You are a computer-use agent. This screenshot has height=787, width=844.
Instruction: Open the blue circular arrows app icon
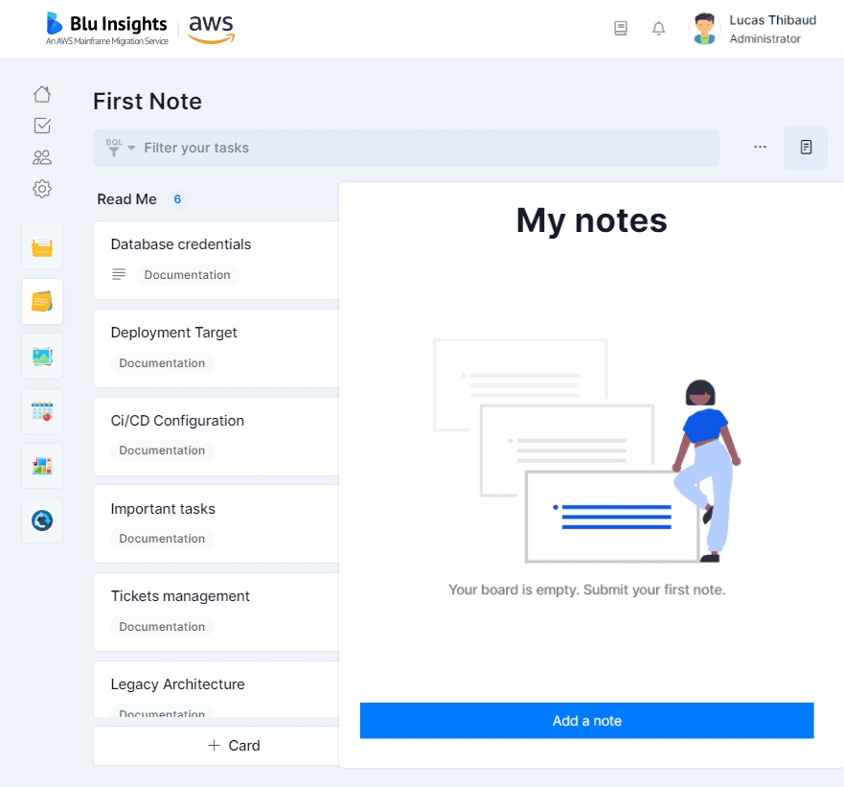point(42,521)
